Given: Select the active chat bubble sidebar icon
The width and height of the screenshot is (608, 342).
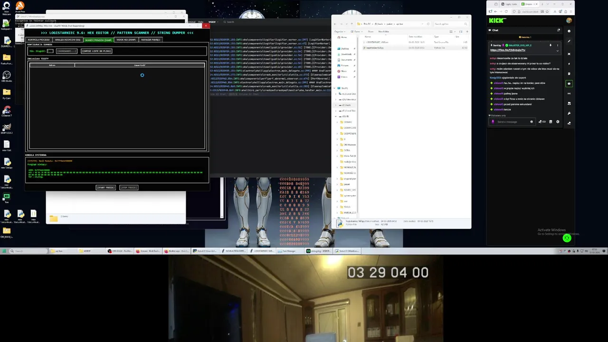Looking at the screenshot, I should tap(569, 84).
